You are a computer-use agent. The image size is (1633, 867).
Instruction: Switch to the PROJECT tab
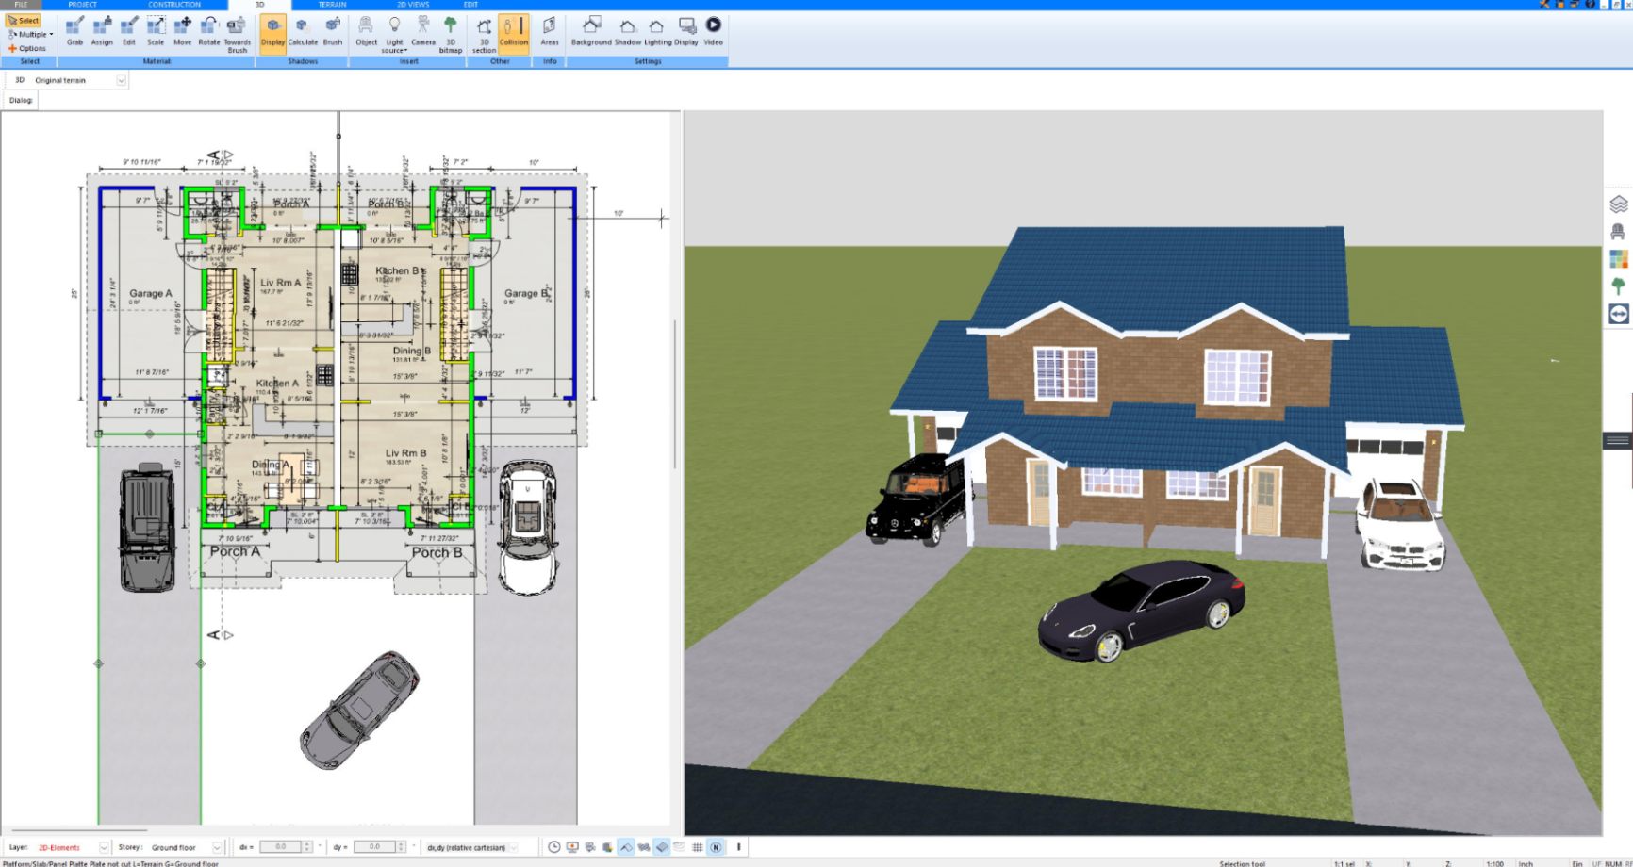(83, 5)
